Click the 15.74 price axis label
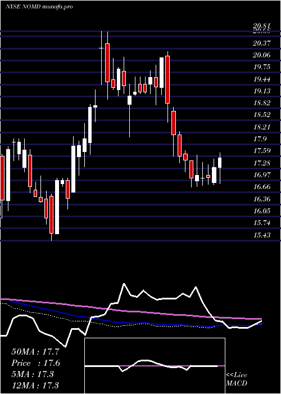 (x=262, y=223)
